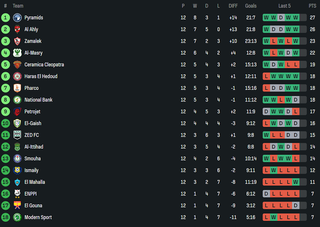Click position badge number 1
320x227 pixels.
(5, 18)
